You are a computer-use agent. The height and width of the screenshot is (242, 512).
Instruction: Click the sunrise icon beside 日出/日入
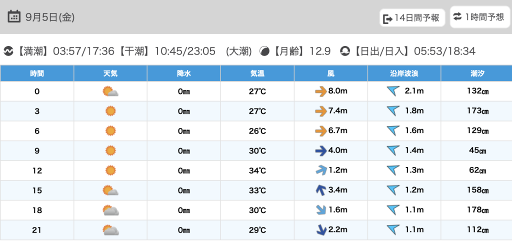tap(344, 51)
